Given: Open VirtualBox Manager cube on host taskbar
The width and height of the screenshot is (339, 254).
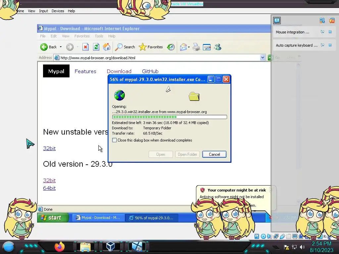Looking at the screenshot, I should [x=111, y=247].
